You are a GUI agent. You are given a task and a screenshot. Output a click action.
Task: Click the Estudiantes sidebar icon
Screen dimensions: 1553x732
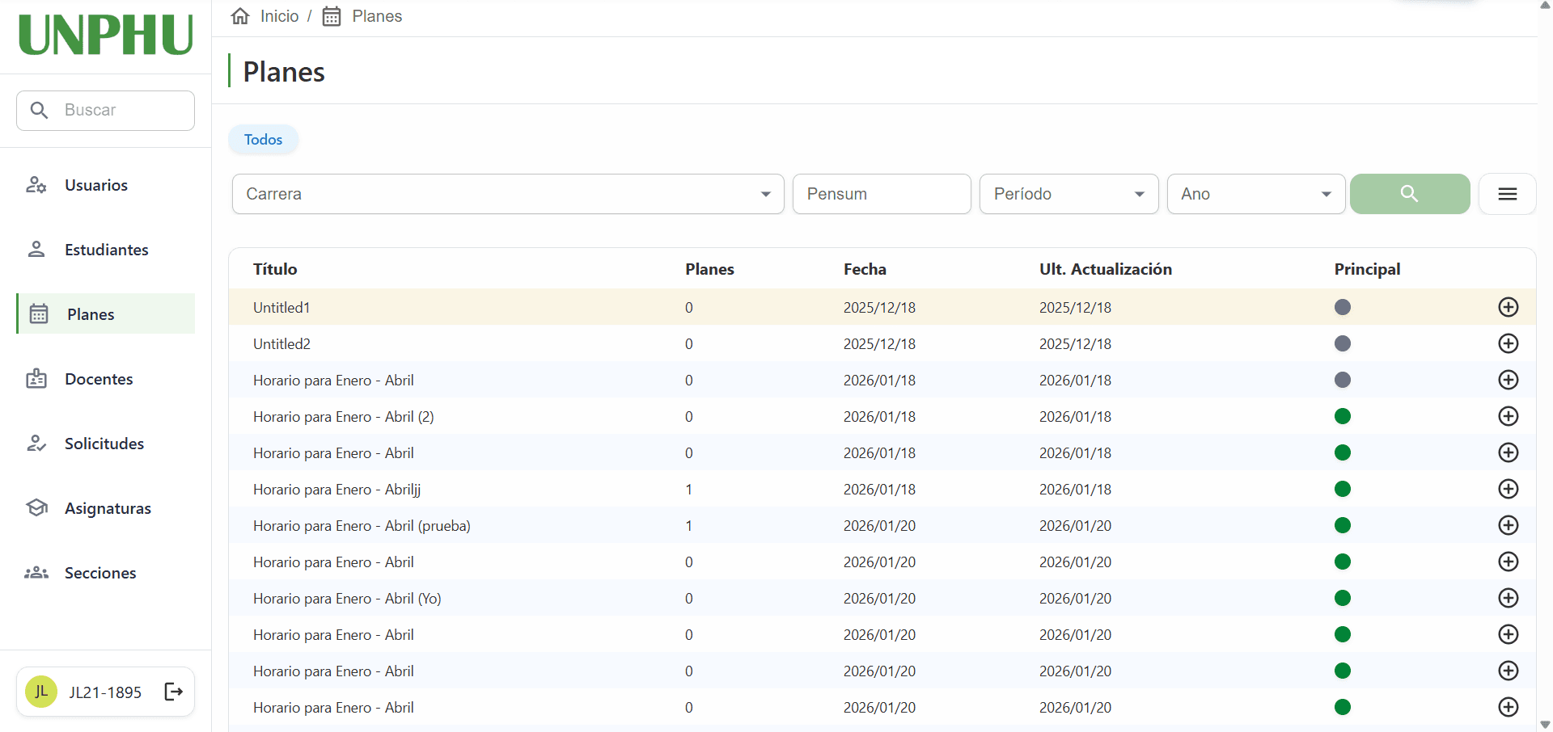pyautogui.click(x=36, y=250)
